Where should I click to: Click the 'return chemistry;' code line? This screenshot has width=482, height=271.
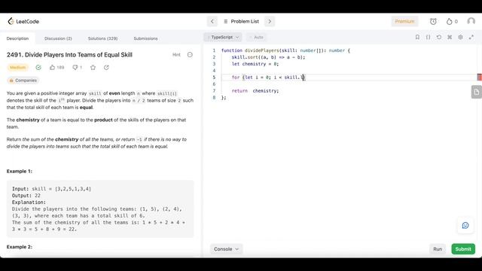[255, 91]
